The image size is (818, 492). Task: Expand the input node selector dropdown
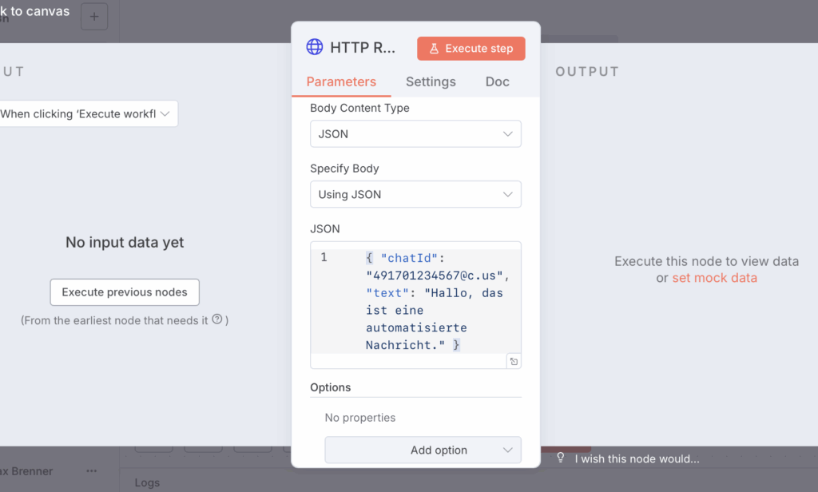coord(86,113)
